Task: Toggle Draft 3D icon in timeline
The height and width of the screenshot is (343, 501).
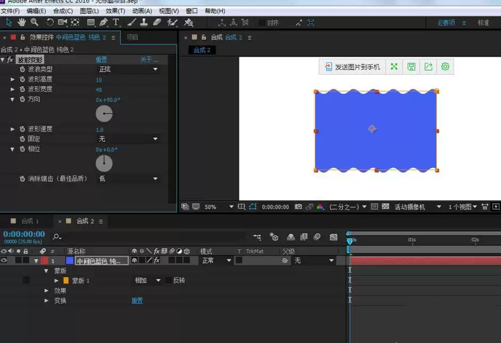Action: click(x=274, y=237)
